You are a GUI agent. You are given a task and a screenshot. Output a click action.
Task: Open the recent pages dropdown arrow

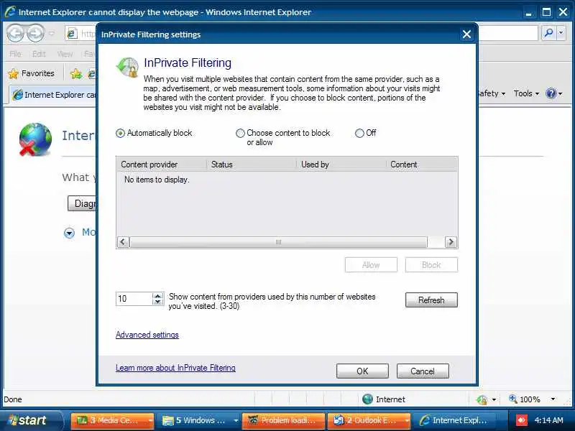point(51,33)
